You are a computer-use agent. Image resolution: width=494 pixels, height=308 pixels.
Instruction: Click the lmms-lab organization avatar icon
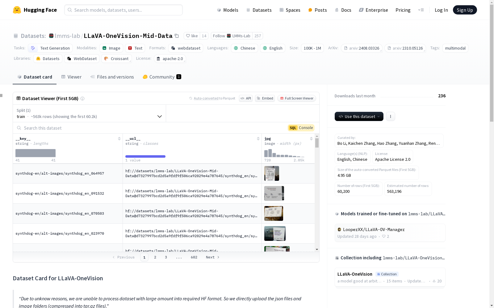click(x=51, y=36)
